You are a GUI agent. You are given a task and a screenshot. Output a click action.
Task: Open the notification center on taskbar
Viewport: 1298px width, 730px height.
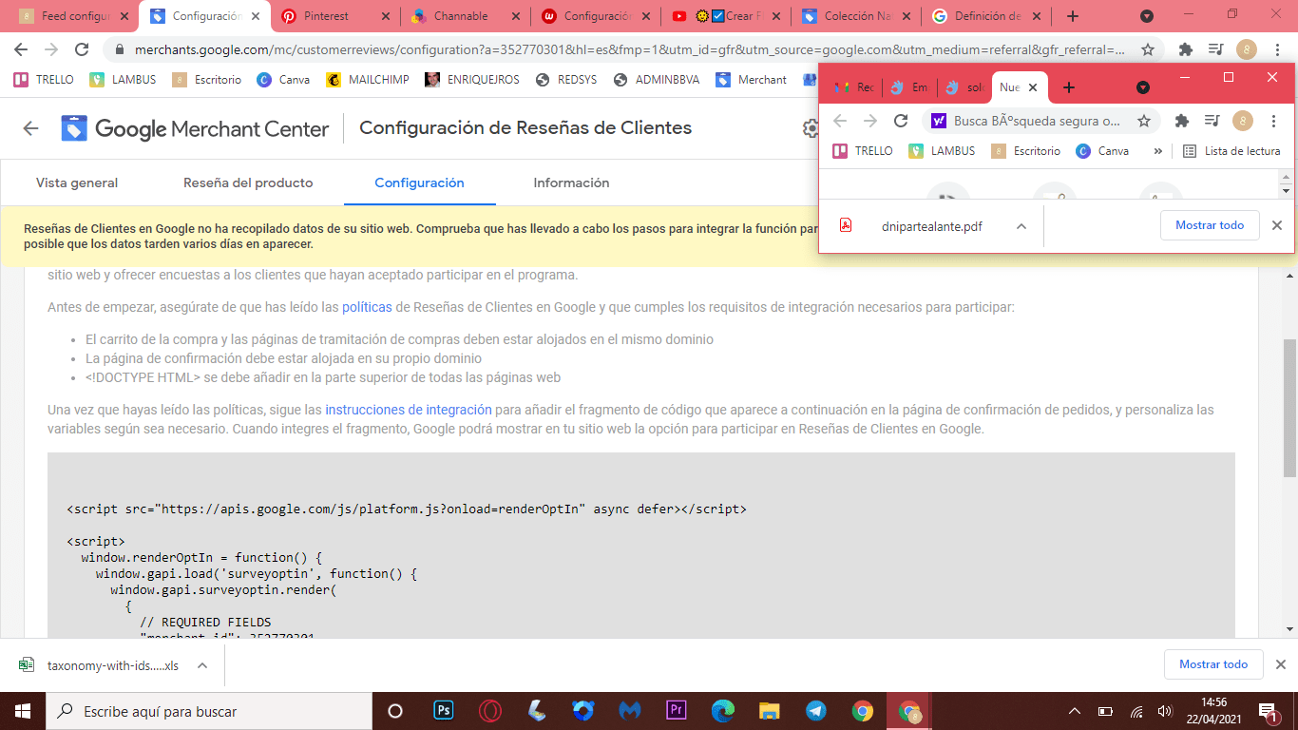(1269, 711)
